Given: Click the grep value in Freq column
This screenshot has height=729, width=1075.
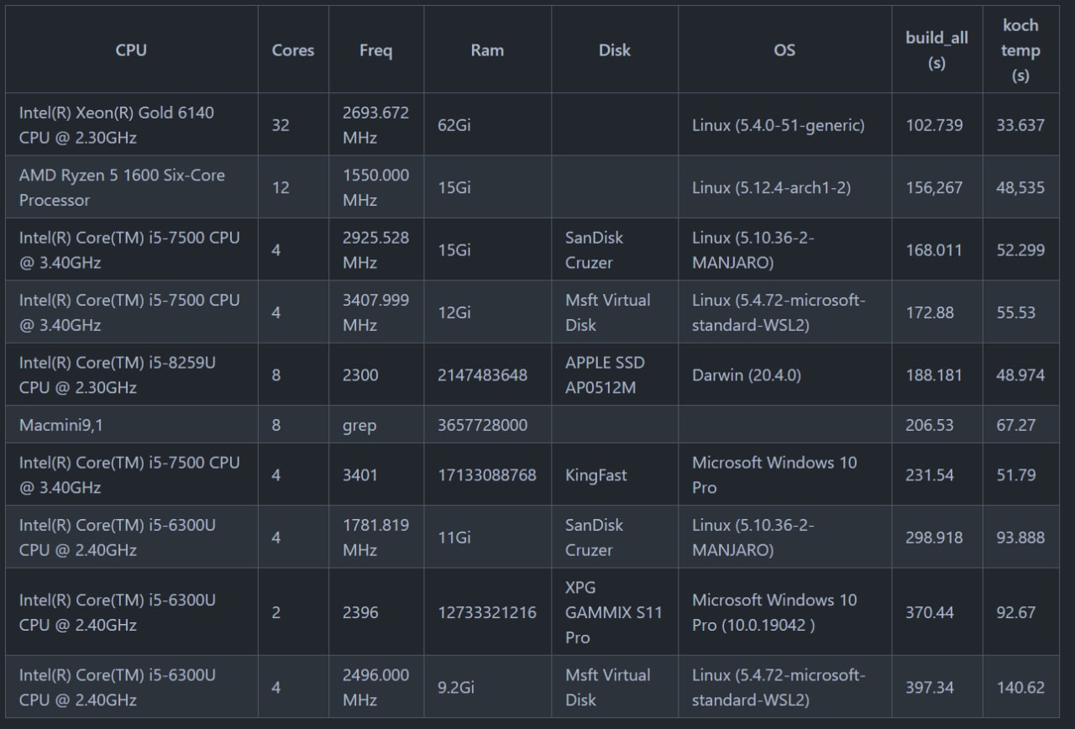Looking at the screenshot, I should coord(359,426).
